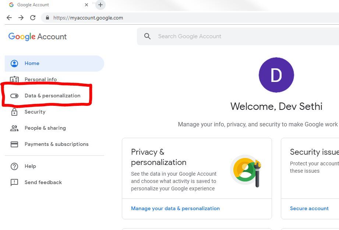Click the browser back arrow

tap(9, 18)
